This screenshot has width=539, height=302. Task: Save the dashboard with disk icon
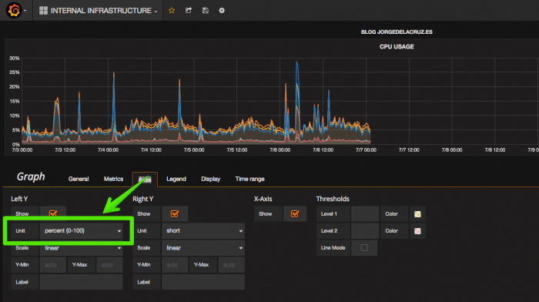(x=206, y=10)
